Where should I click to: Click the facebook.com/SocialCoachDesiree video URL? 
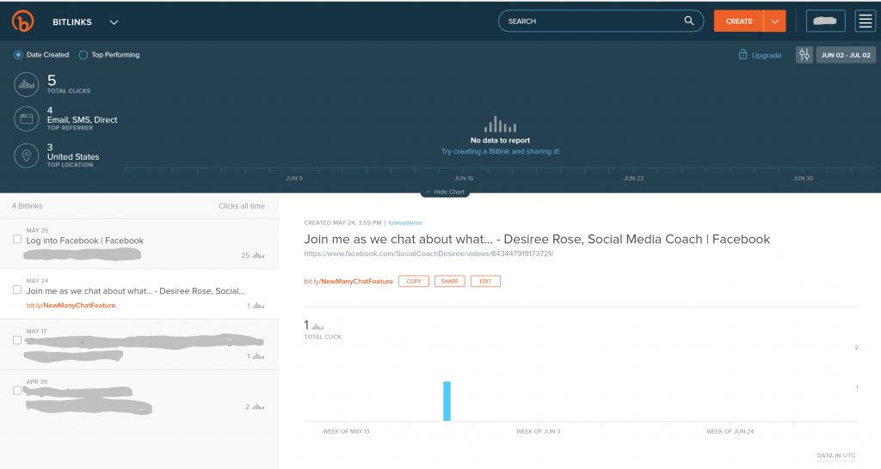428,253
